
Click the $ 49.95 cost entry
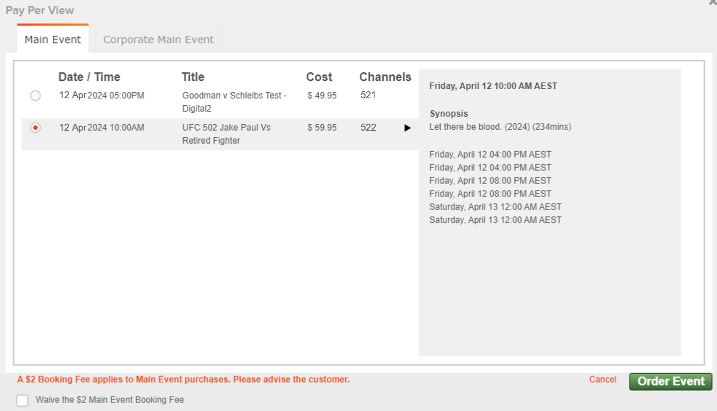click(x=322, y=95)
